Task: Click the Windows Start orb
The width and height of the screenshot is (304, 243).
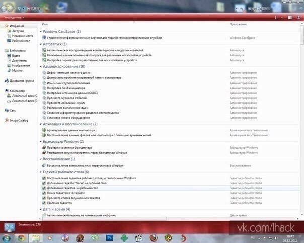Action: (x=6, y=238)
